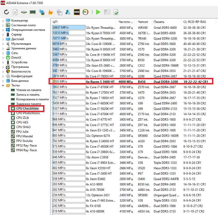Select FPU SinJulia test
The height and width of the screenshot is (215, 218).
tap(24, 141)
